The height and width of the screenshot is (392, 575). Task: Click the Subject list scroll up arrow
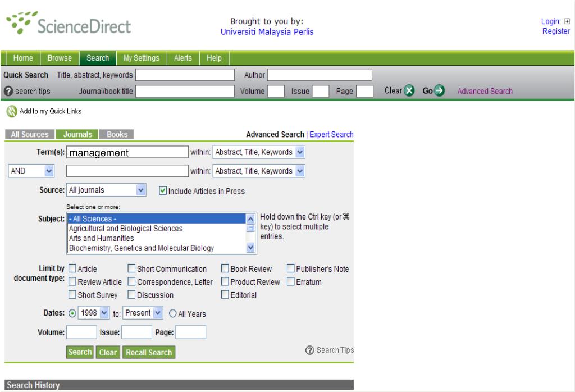click(251, 219)
